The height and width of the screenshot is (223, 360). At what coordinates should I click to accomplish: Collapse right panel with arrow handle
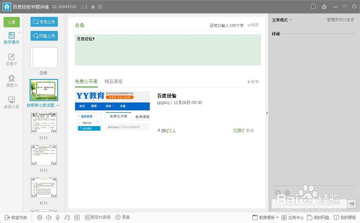(x=267, y=113)
